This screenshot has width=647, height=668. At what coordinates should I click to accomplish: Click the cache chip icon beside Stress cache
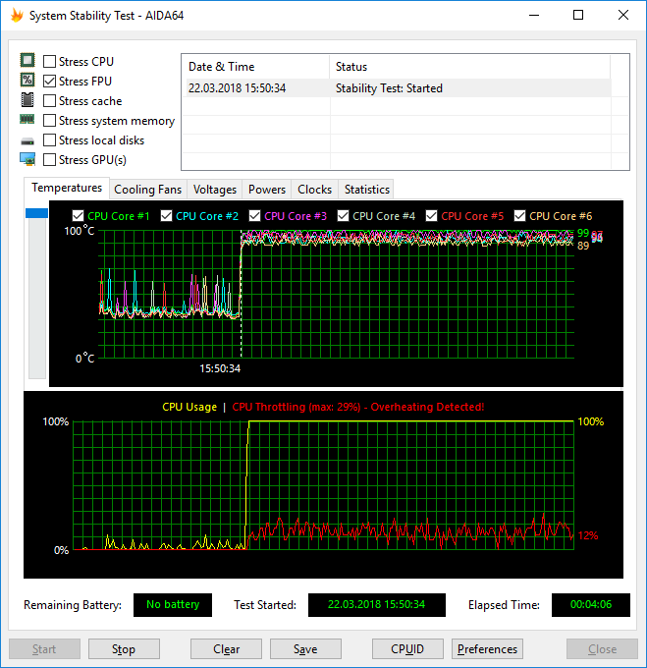pyautogui.click(x=27, y=99)
